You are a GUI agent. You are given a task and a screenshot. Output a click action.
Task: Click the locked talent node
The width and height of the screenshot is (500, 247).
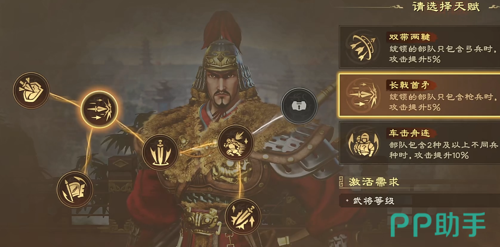pos(299,106)
